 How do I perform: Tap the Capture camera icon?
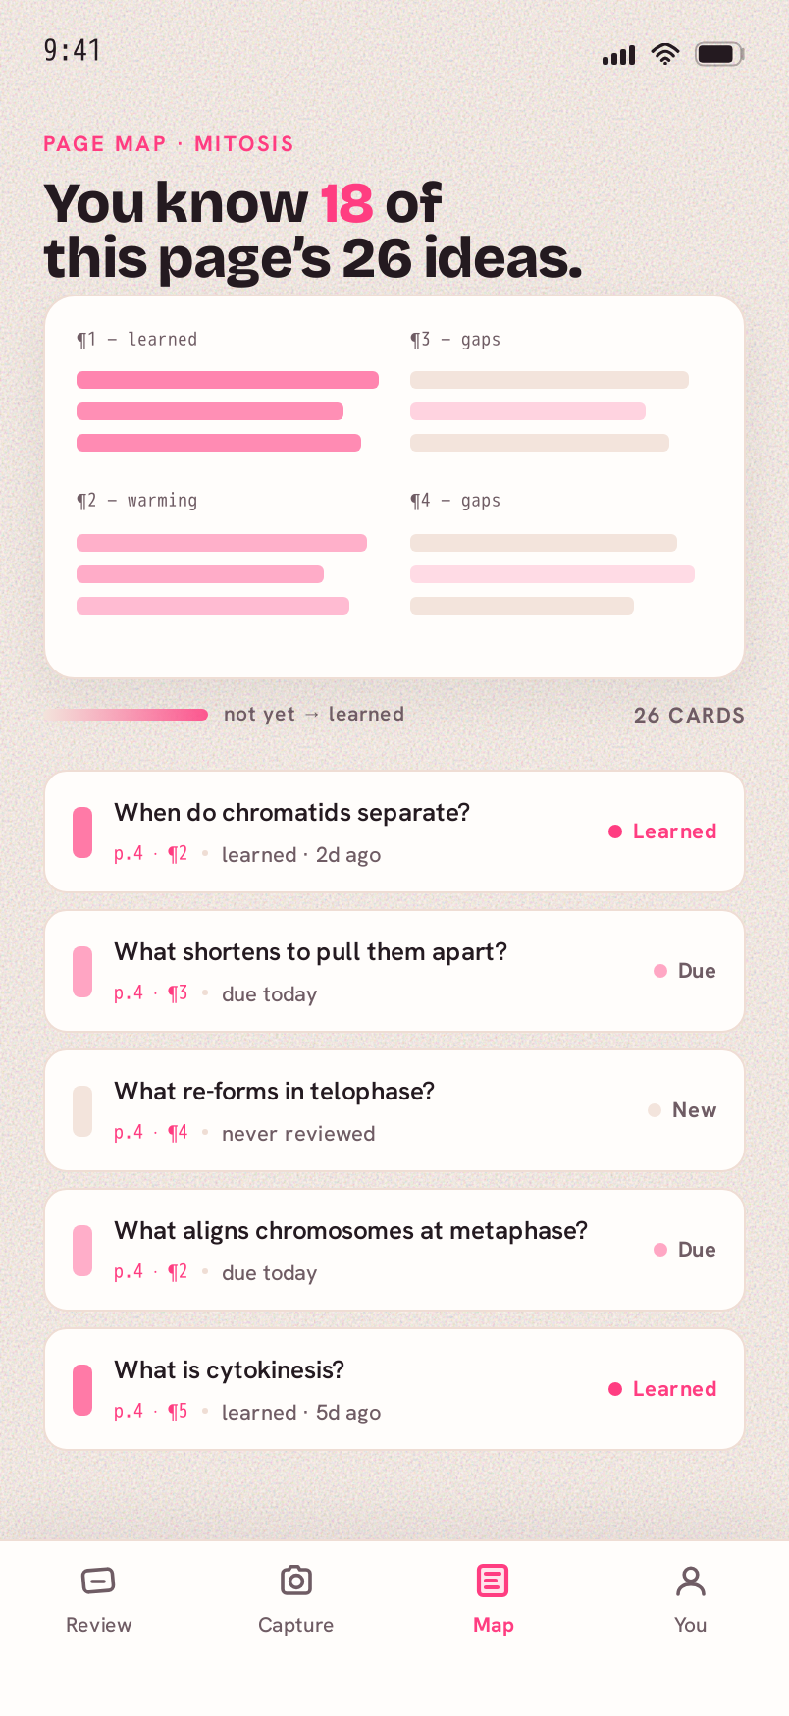pyautogui.click(x=295, y=1581)
